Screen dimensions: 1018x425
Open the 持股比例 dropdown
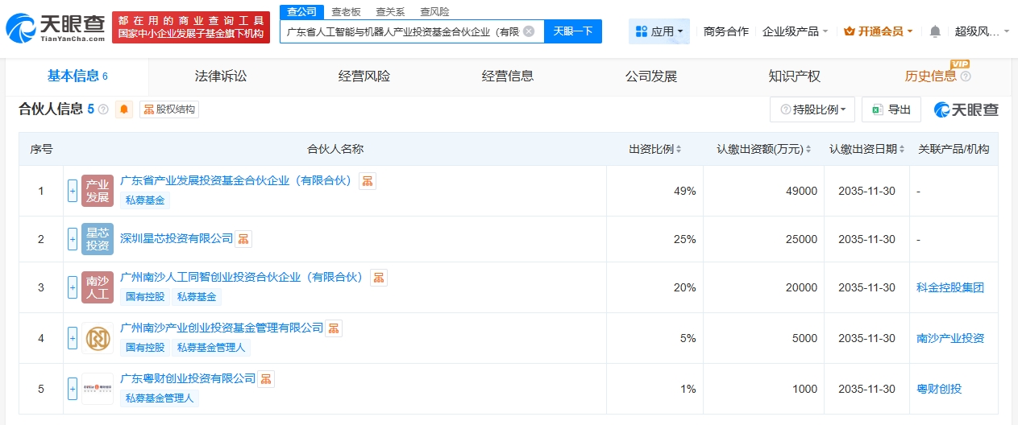click(812, 109)
